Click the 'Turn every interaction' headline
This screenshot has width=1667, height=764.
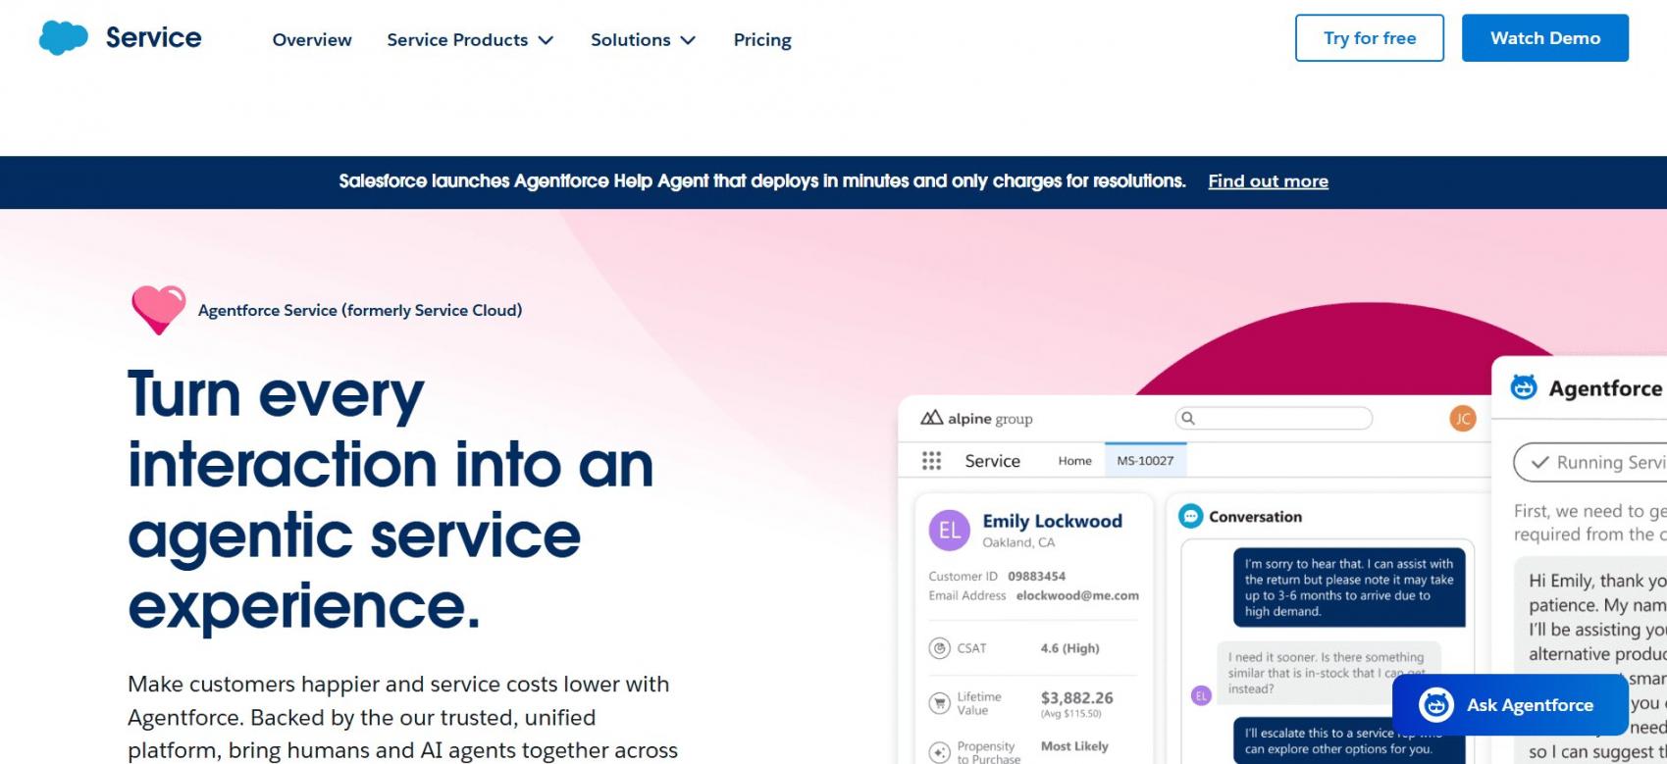(391, 499)
